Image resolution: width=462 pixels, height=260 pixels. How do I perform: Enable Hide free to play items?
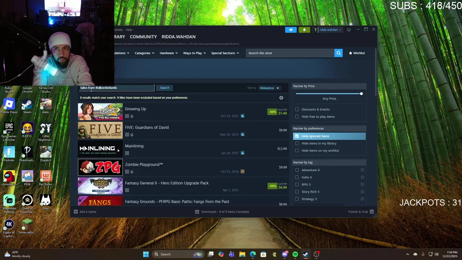(297, 117)
